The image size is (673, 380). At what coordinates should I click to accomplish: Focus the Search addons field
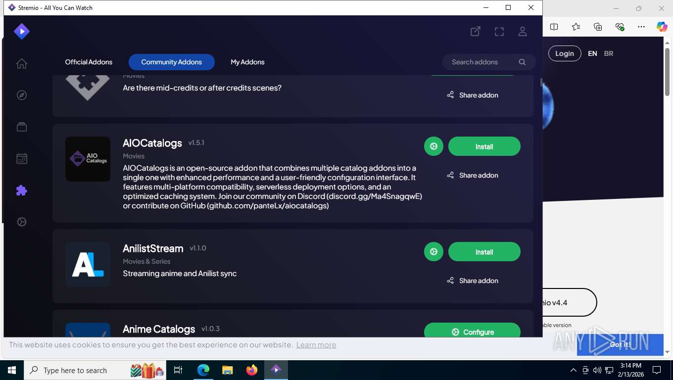[489, 62]
